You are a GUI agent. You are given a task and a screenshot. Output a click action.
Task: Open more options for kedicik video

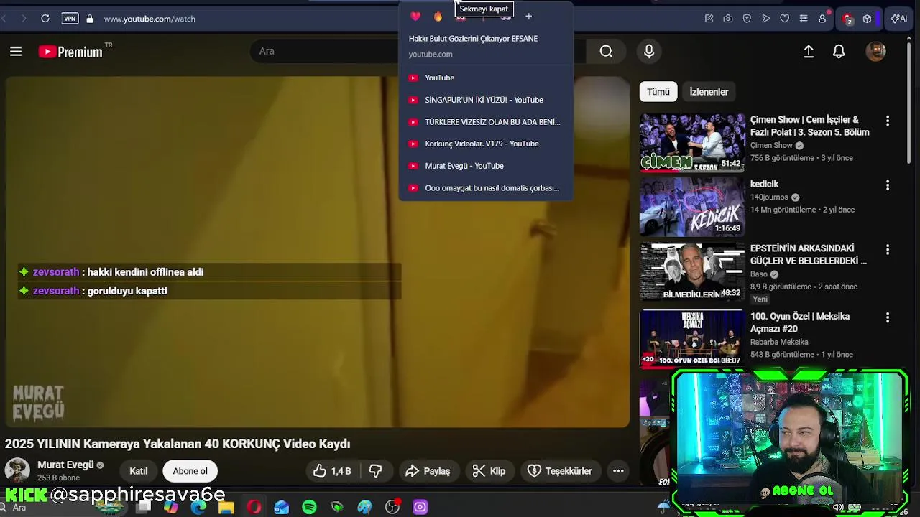888,185
